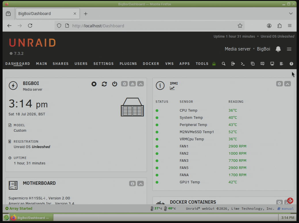The height and width of the screenshot is (223, 299).
Task: Click the BIGBOI lightning bolt icon
Action: [13, 86]
